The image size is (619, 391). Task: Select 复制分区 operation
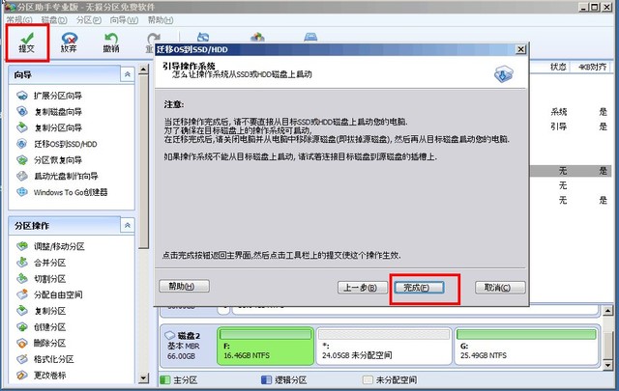click(49, 311)
